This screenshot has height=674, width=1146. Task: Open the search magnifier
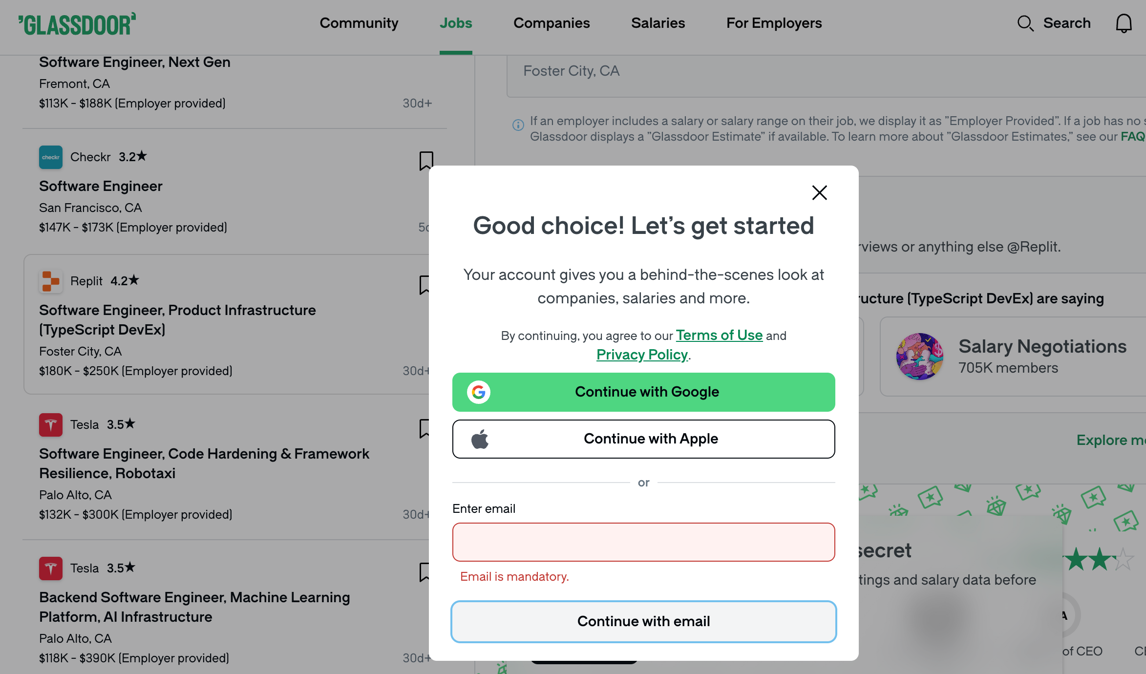coord(1025,23)
